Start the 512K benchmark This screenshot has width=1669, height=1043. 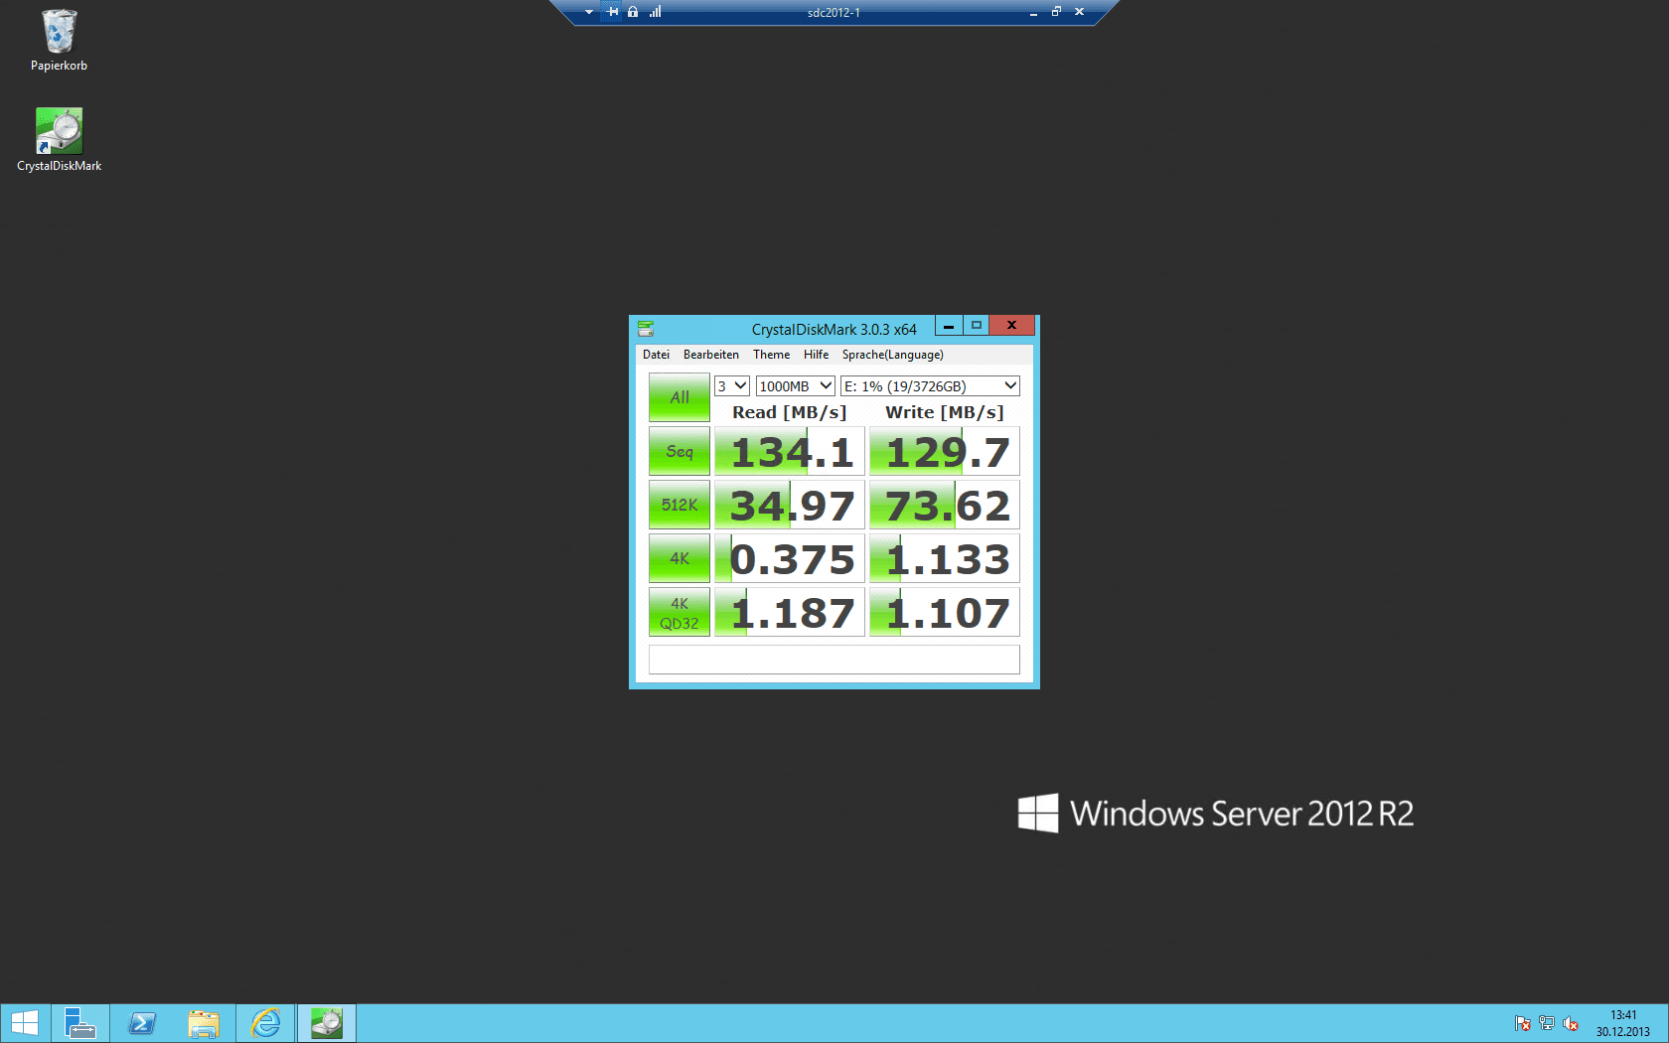tap(680, 505)
